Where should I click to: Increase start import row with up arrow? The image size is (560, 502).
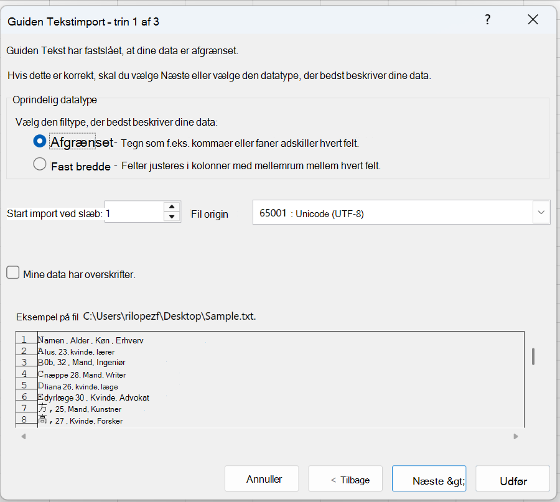(x=172, y=207)
